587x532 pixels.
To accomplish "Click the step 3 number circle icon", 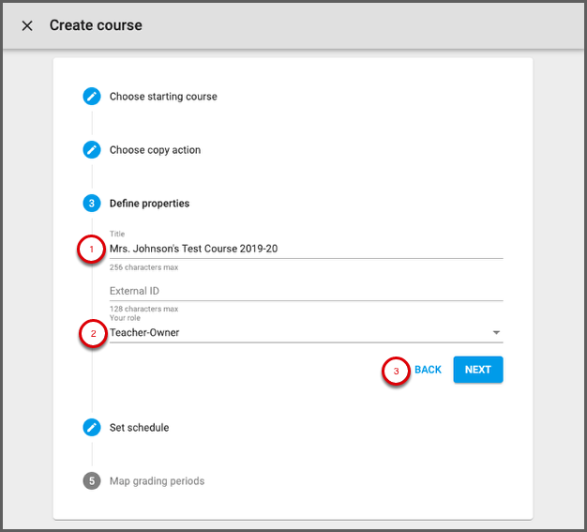I will point(92,204).
